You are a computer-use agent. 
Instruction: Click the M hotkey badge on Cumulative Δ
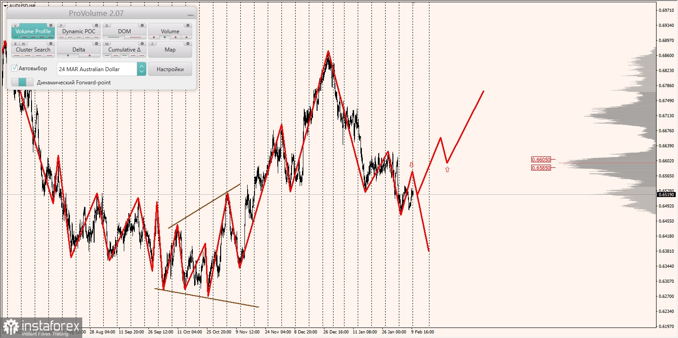pos(107,43)
